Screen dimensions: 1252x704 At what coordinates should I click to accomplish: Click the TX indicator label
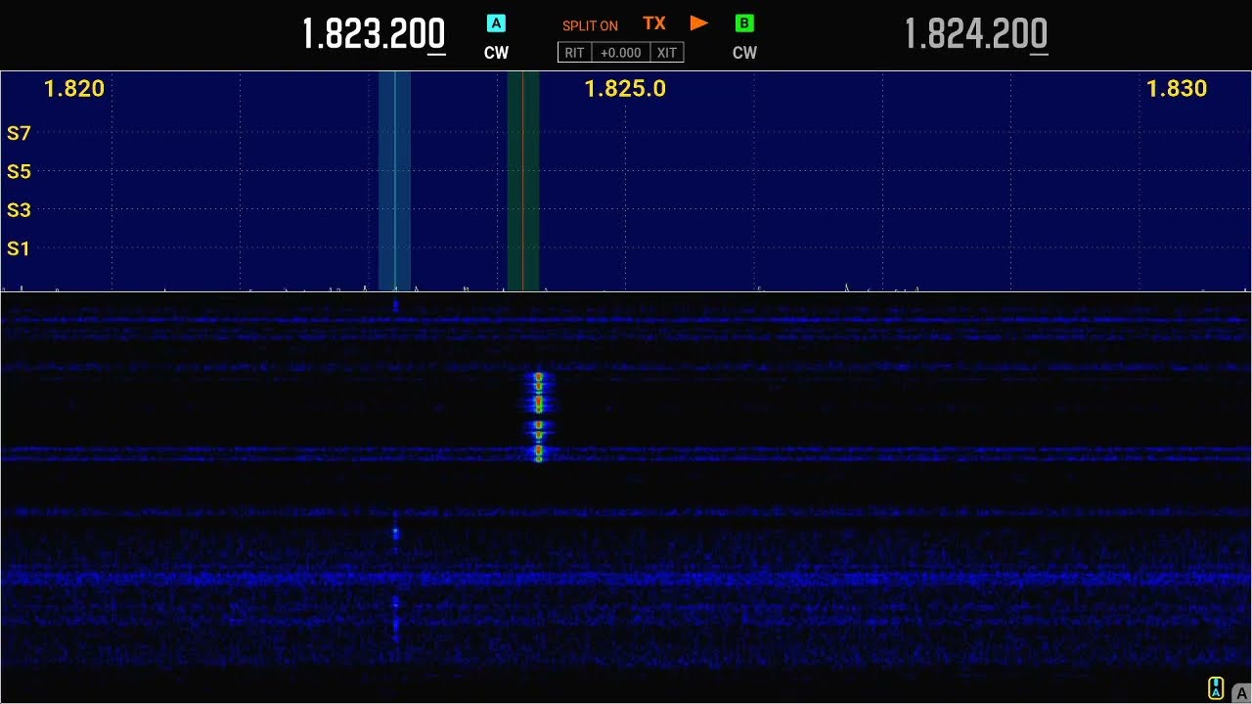pyautogui.click(x=654, y=23)
